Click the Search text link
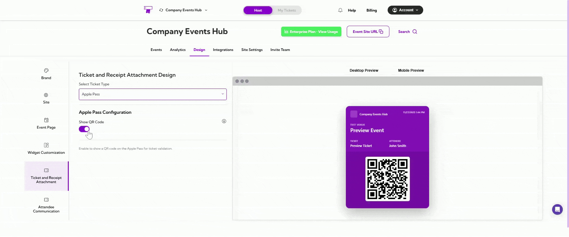The width and height of the screenshot is (569, 237). pyautogui.click(x=404, y=32)
